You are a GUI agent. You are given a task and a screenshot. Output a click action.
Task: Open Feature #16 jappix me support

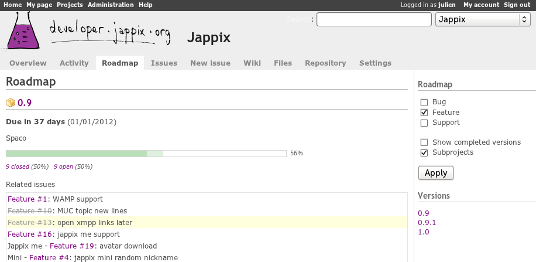coord(30,234)
